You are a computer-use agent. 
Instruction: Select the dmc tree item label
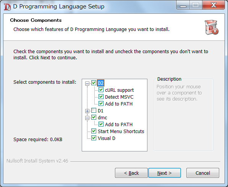[x=102, y=117]
